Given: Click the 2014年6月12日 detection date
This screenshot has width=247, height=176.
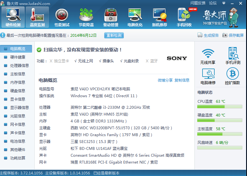Looking at the screenshot, I should 83,35.
